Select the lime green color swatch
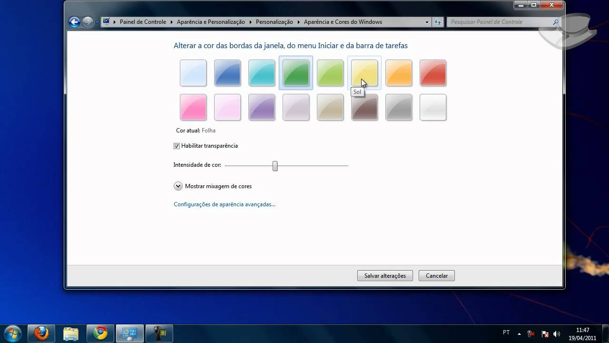Image resolution: width=609 pixels, height=343 pixels. click(x=330, y=73)
